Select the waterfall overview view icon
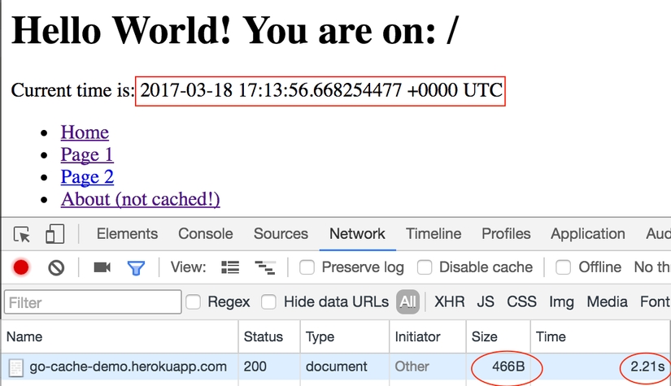This screenshot has height=386, width=671. (x=264, y=267)
